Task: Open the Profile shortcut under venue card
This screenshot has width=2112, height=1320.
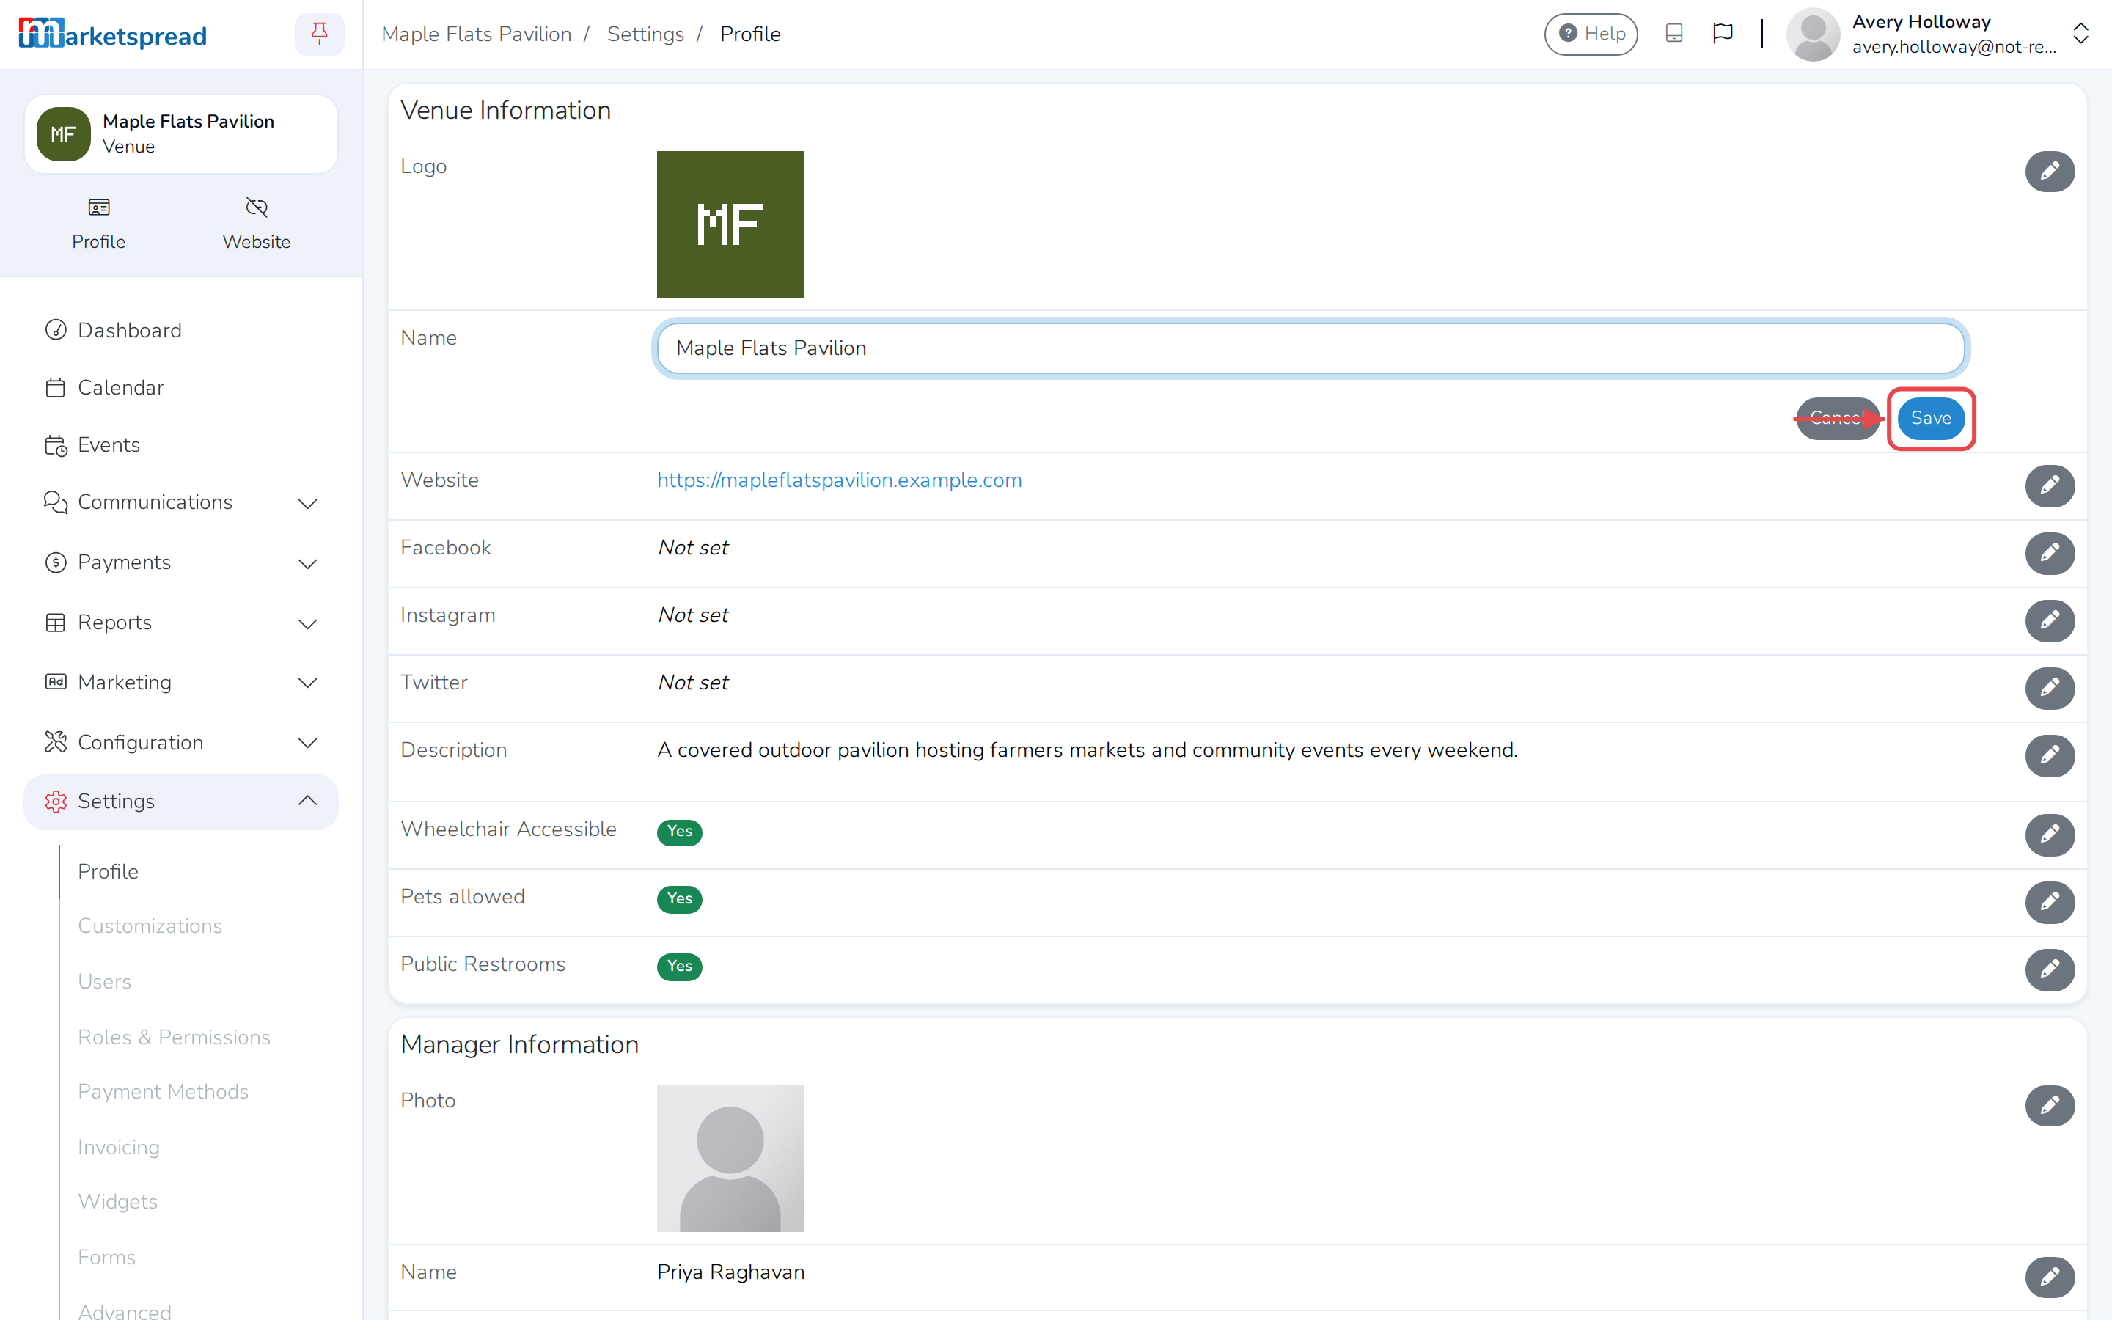Action: click(98, 224)
